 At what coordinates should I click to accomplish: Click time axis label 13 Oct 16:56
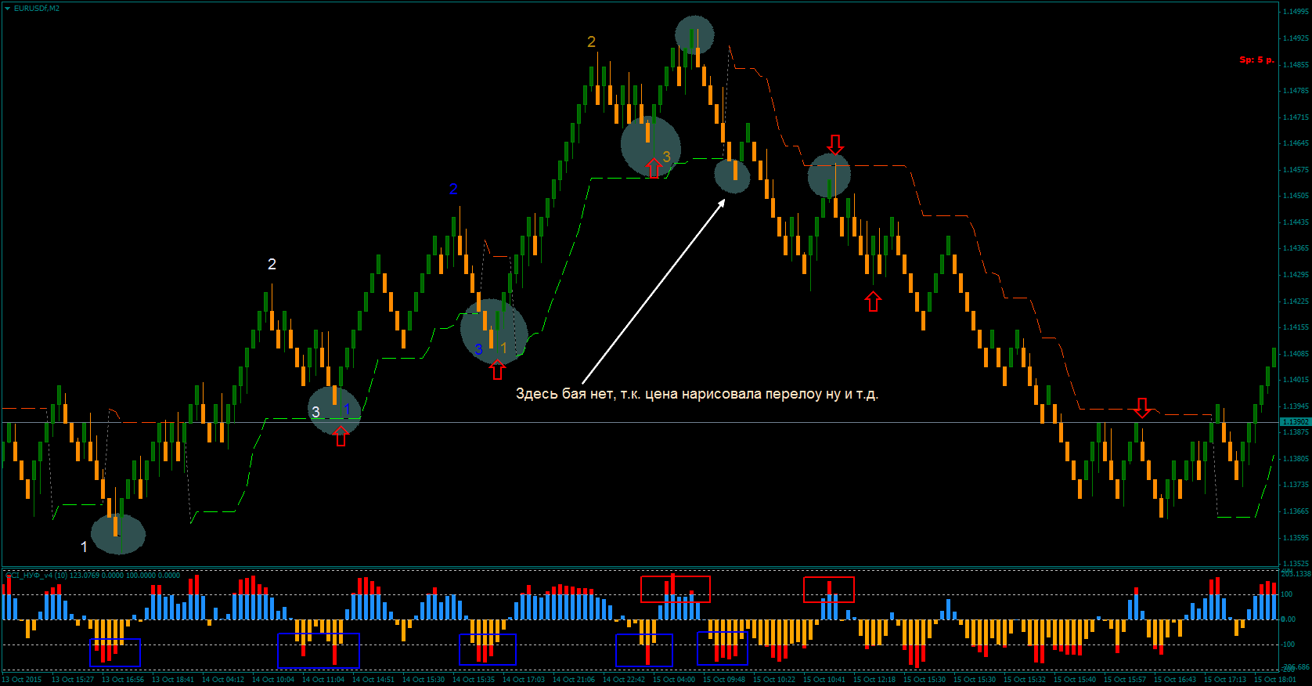coord(123,680)
